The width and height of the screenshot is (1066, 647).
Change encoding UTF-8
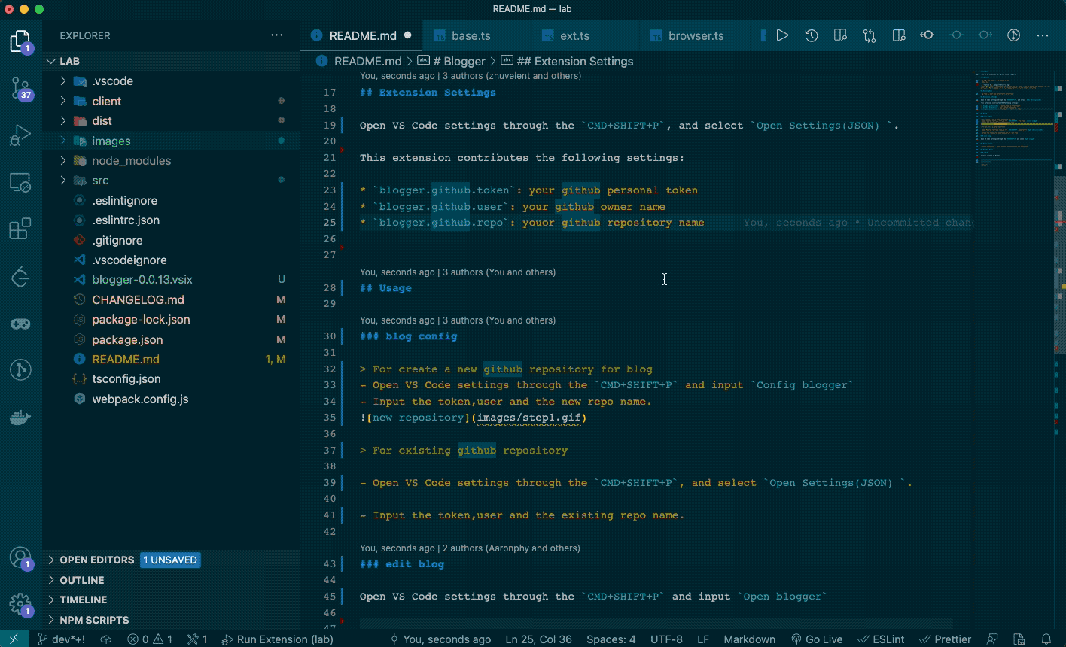tap(666, 639)
